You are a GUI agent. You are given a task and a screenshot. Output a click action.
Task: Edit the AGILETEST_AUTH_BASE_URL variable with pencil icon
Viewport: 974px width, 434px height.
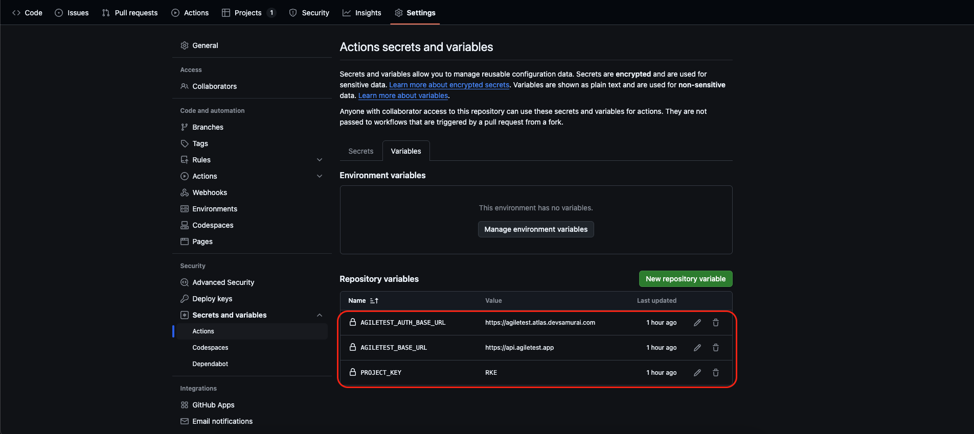pos(697,323)
